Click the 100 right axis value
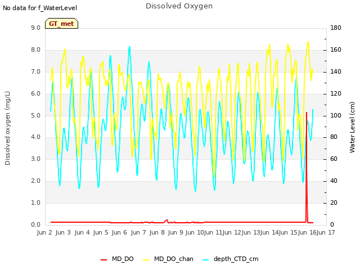This screenshot has height=270, width=360. (x=336, y=115)
